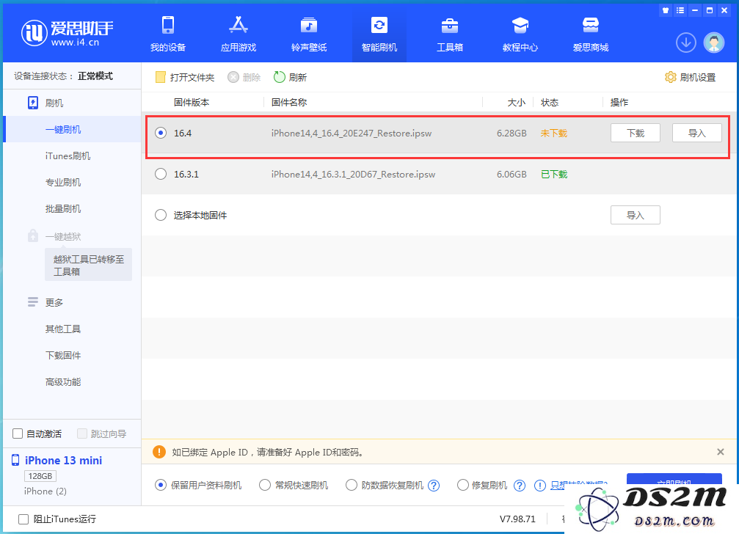The image size is (739, 534).
Task: Open iTunes刷机 in the sidebar
Action: point(68,156)
